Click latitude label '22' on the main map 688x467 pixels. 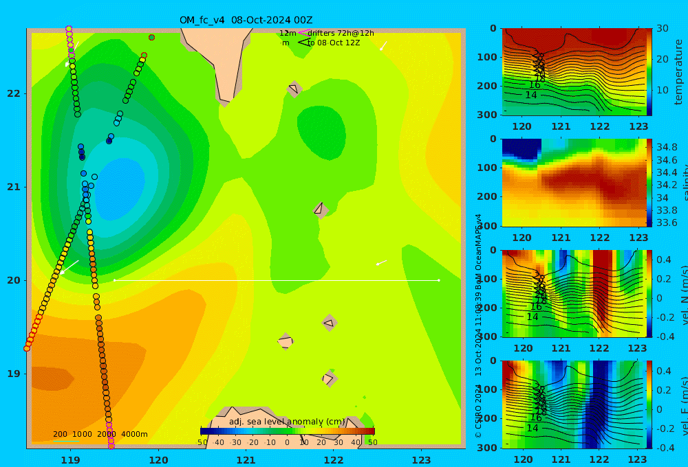[x=14, y=93]
